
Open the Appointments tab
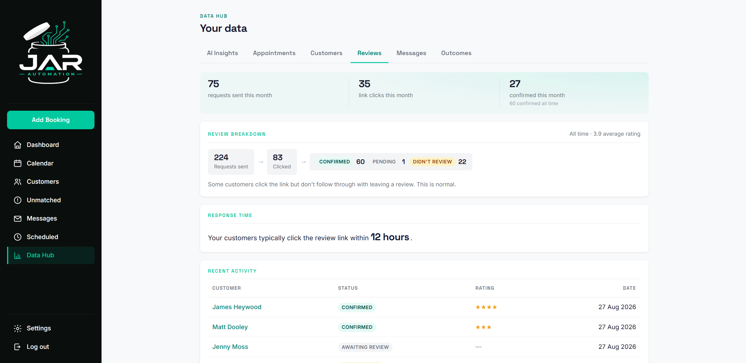pos(274,53)
